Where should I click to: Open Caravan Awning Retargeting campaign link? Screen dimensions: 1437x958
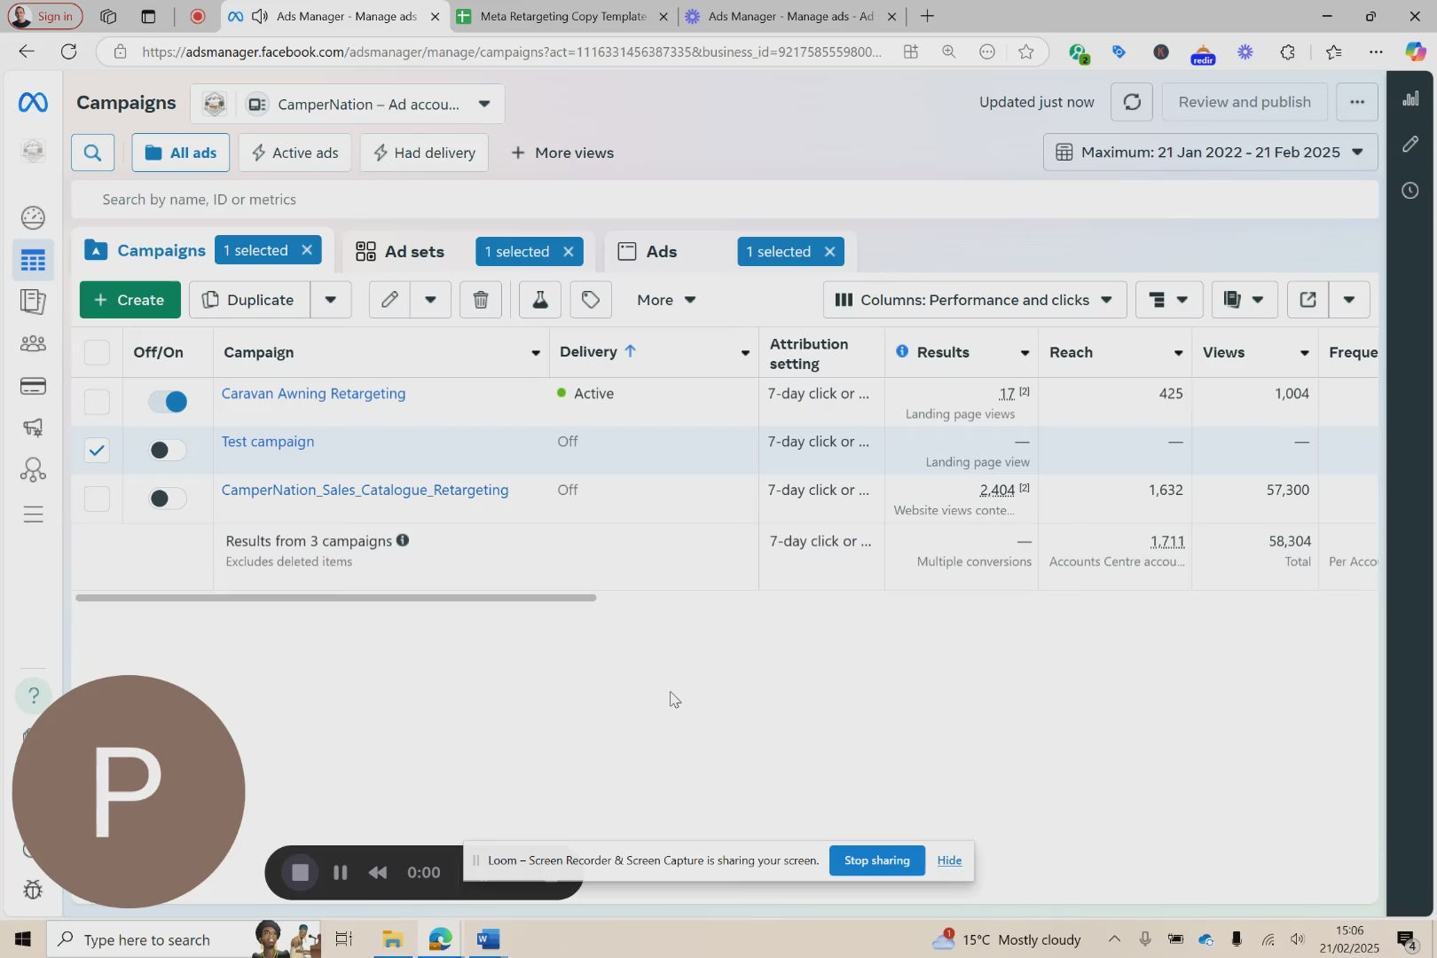[313, 394]
